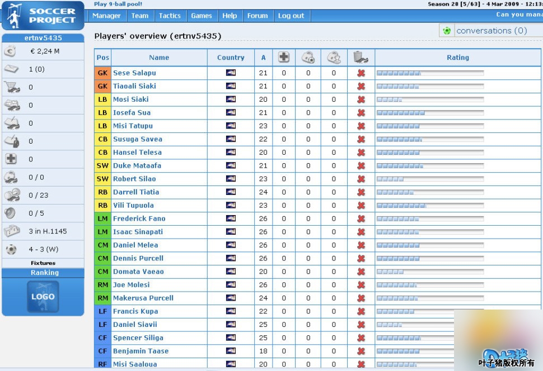543x371 pixels.
Task: Open the Fixtures link in sidebar
Action: [x=43, y=263]
